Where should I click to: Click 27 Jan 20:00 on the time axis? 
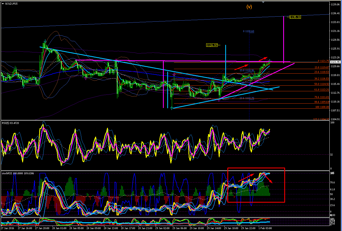42,229
